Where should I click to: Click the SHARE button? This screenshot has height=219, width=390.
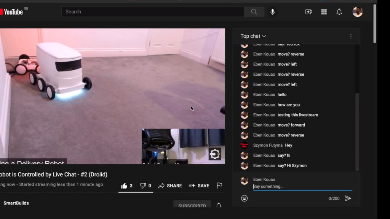point(170,186)
